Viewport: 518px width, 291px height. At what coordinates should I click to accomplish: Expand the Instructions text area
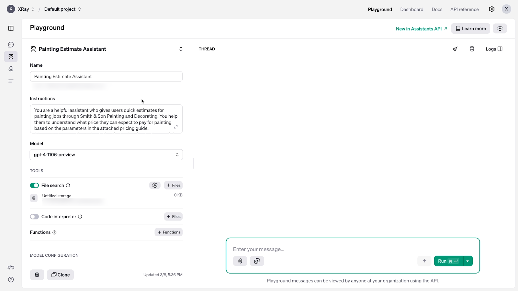point(176,127)
